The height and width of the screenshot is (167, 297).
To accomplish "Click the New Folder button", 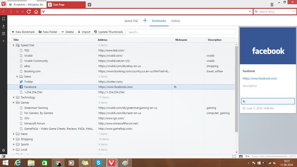I will [x=48, y=32].
